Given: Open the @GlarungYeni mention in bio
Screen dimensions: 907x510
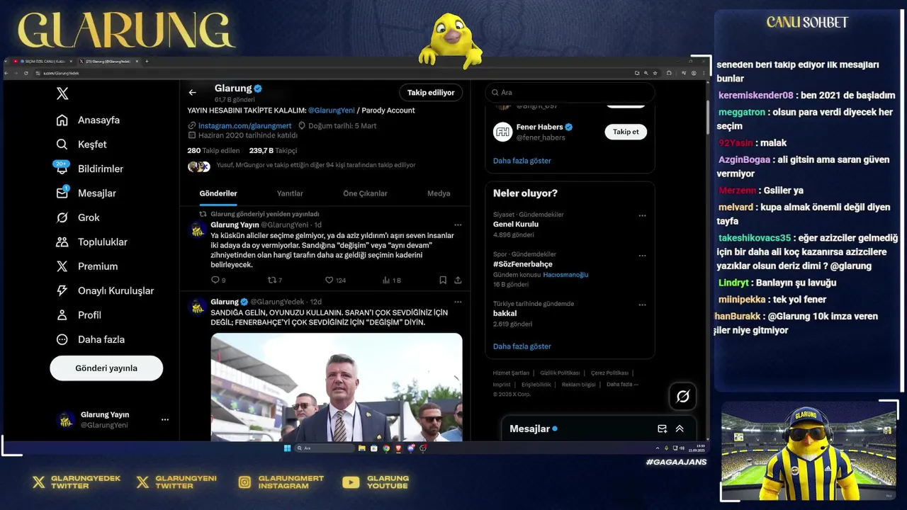Looking at the screenshot, I should pyautogui.click(x=331, y=110).
